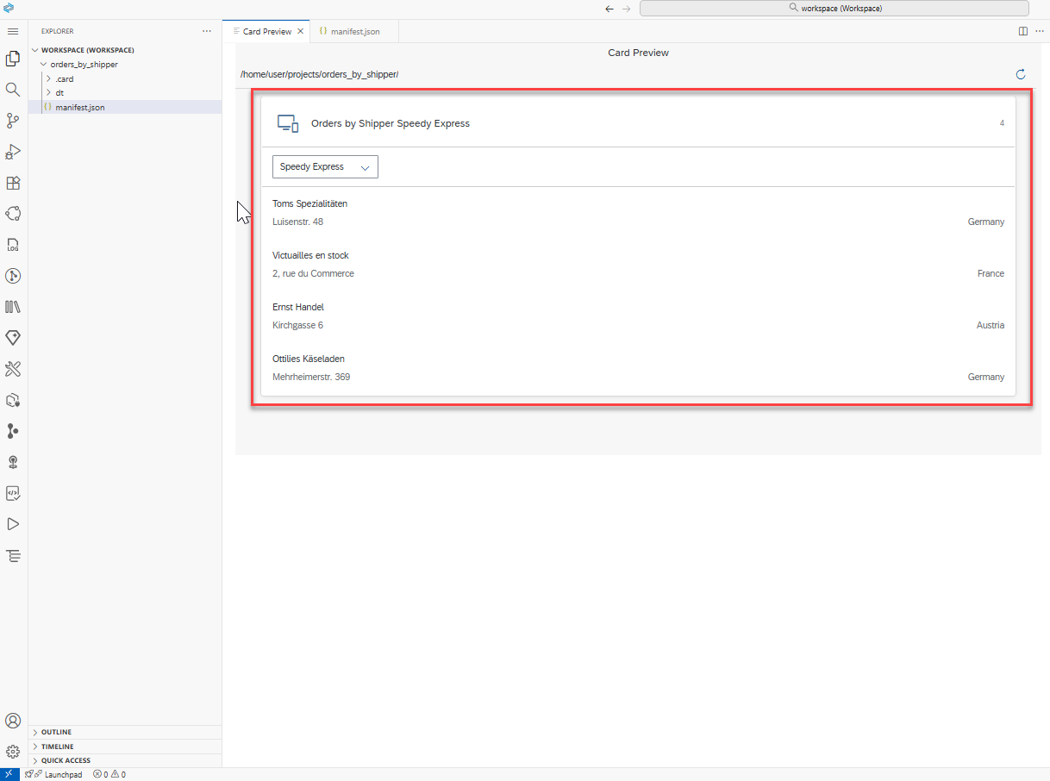This screenshot has height=781, width=1050.
Task: Click the SAP Business Application Studio logo
Action: [x=9, y=9]
